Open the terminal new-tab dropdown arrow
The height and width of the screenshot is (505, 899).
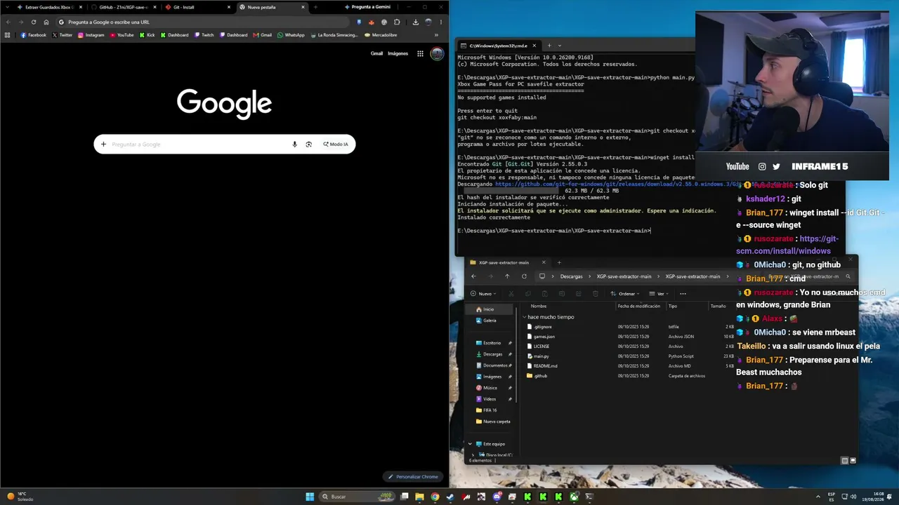point(560,46)
